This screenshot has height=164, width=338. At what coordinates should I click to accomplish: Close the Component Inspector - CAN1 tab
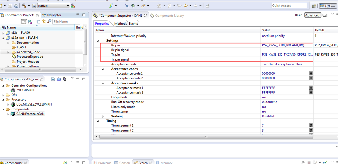(145, 16)
